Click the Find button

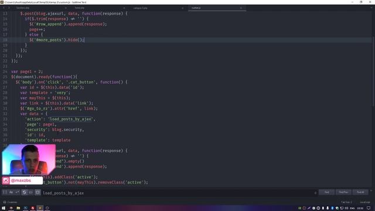pos(327,192)
